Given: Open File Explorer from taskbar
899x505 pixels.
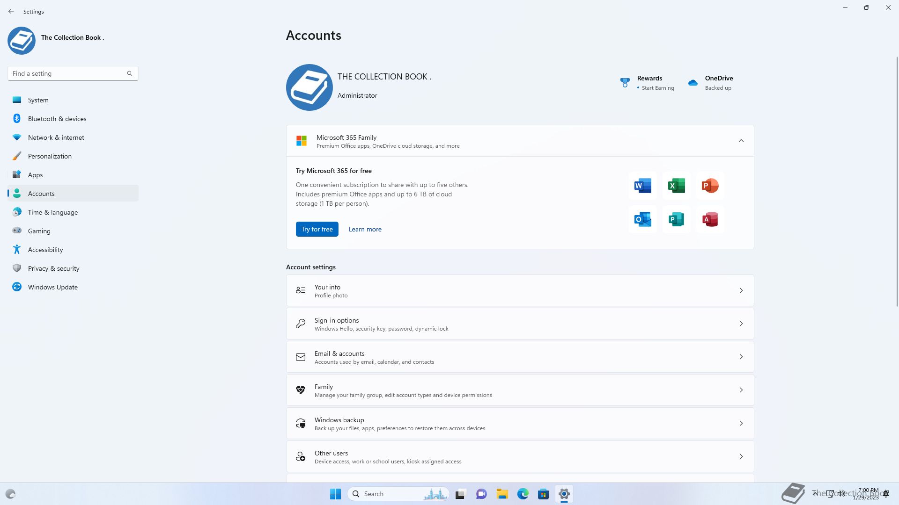Looking at the screenshot, I should [x=502, y=494].
